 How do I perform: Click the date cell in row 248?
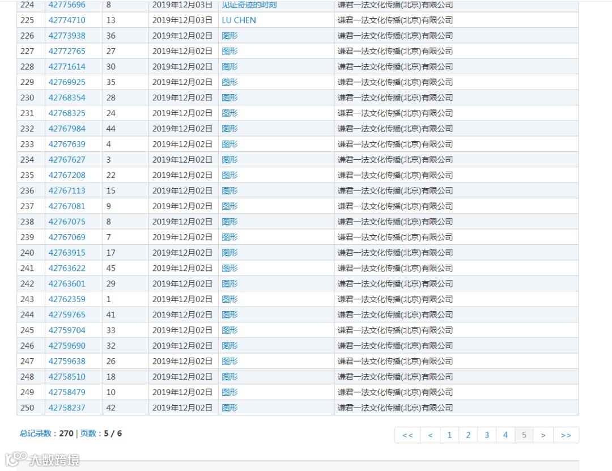pyautogui.click(x=182, y=377)
